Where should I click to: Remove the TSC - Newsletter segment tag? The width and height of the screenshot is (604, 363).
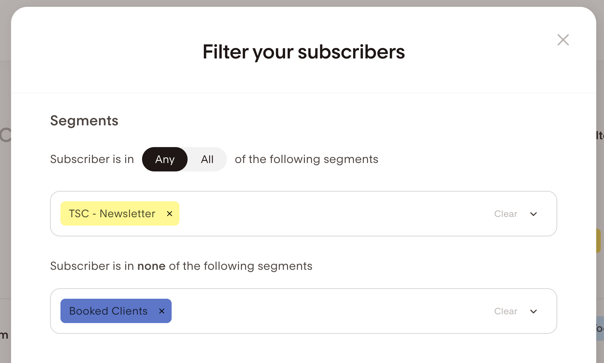pyautogui.click(x=169, y=214)
